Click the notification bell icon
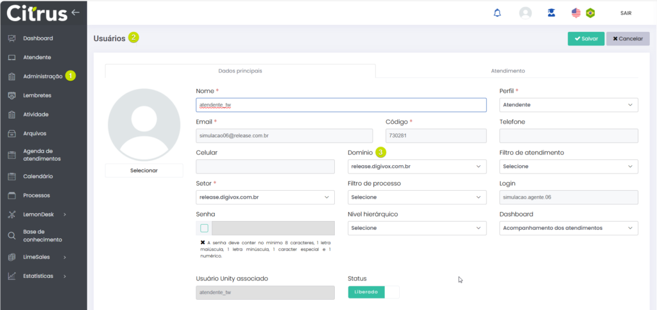 click(497, 13)
